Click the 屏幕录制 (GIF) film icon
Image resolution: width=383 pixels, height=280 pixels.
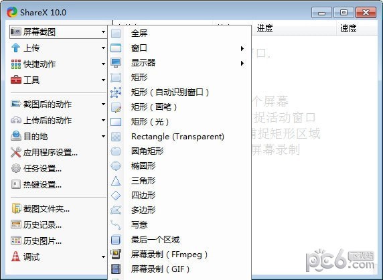pos(116,269)
